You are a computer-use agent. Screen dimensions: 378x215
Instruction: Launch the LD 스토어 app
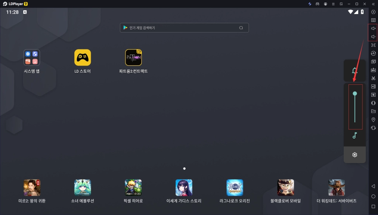[82, 58]
